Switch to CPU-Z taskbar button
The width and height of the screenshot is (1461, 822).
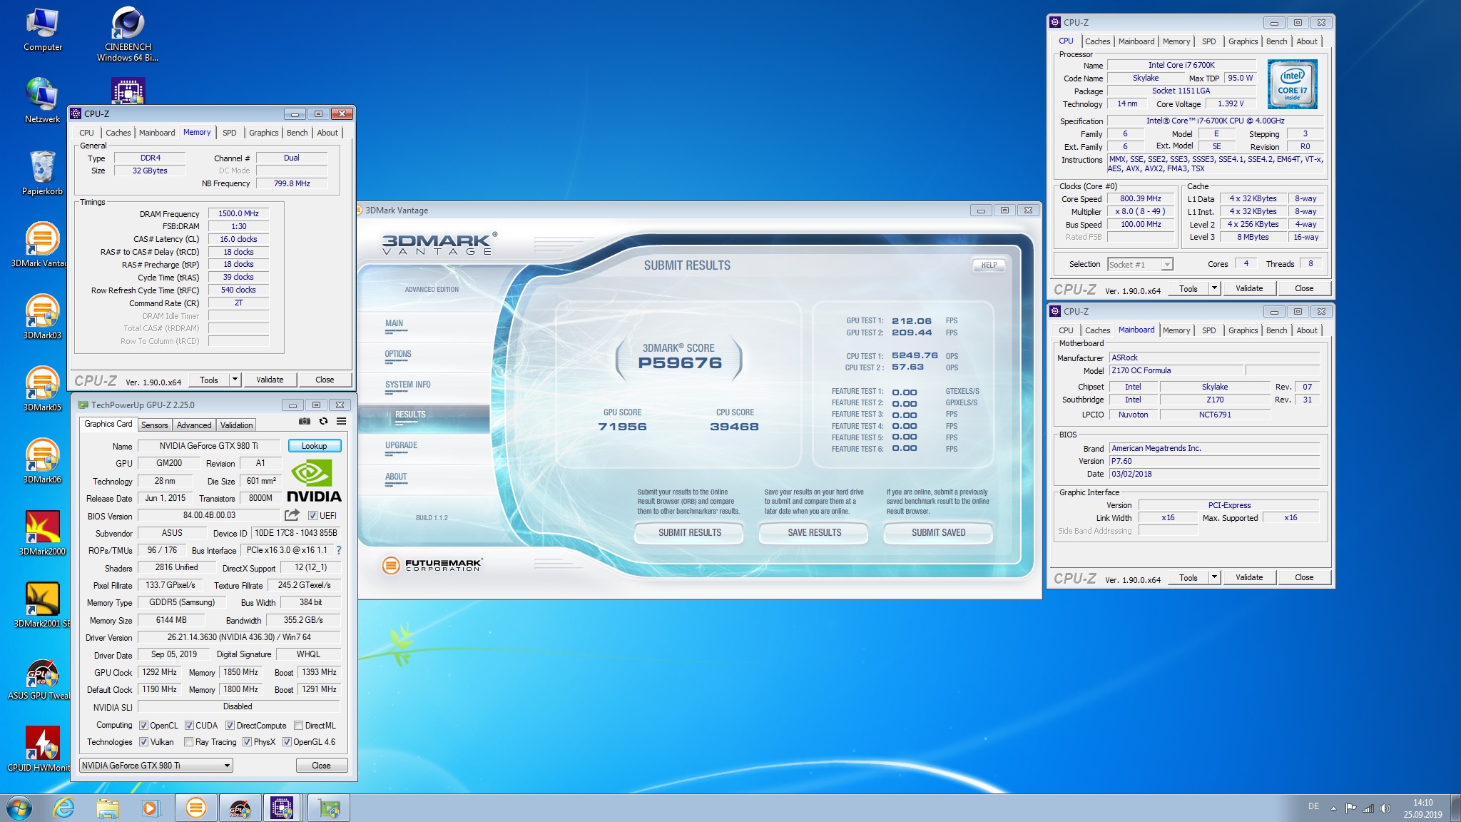(x=282, y=808)
